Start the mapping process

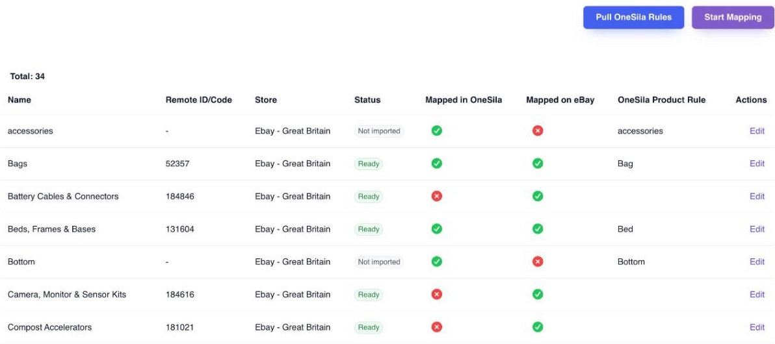733,18
